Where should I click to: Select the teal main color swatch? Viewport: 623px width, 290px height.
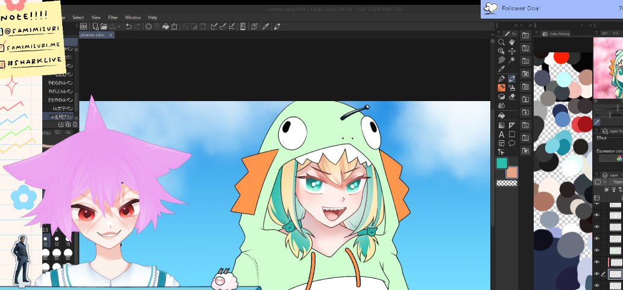coord(502,163)
